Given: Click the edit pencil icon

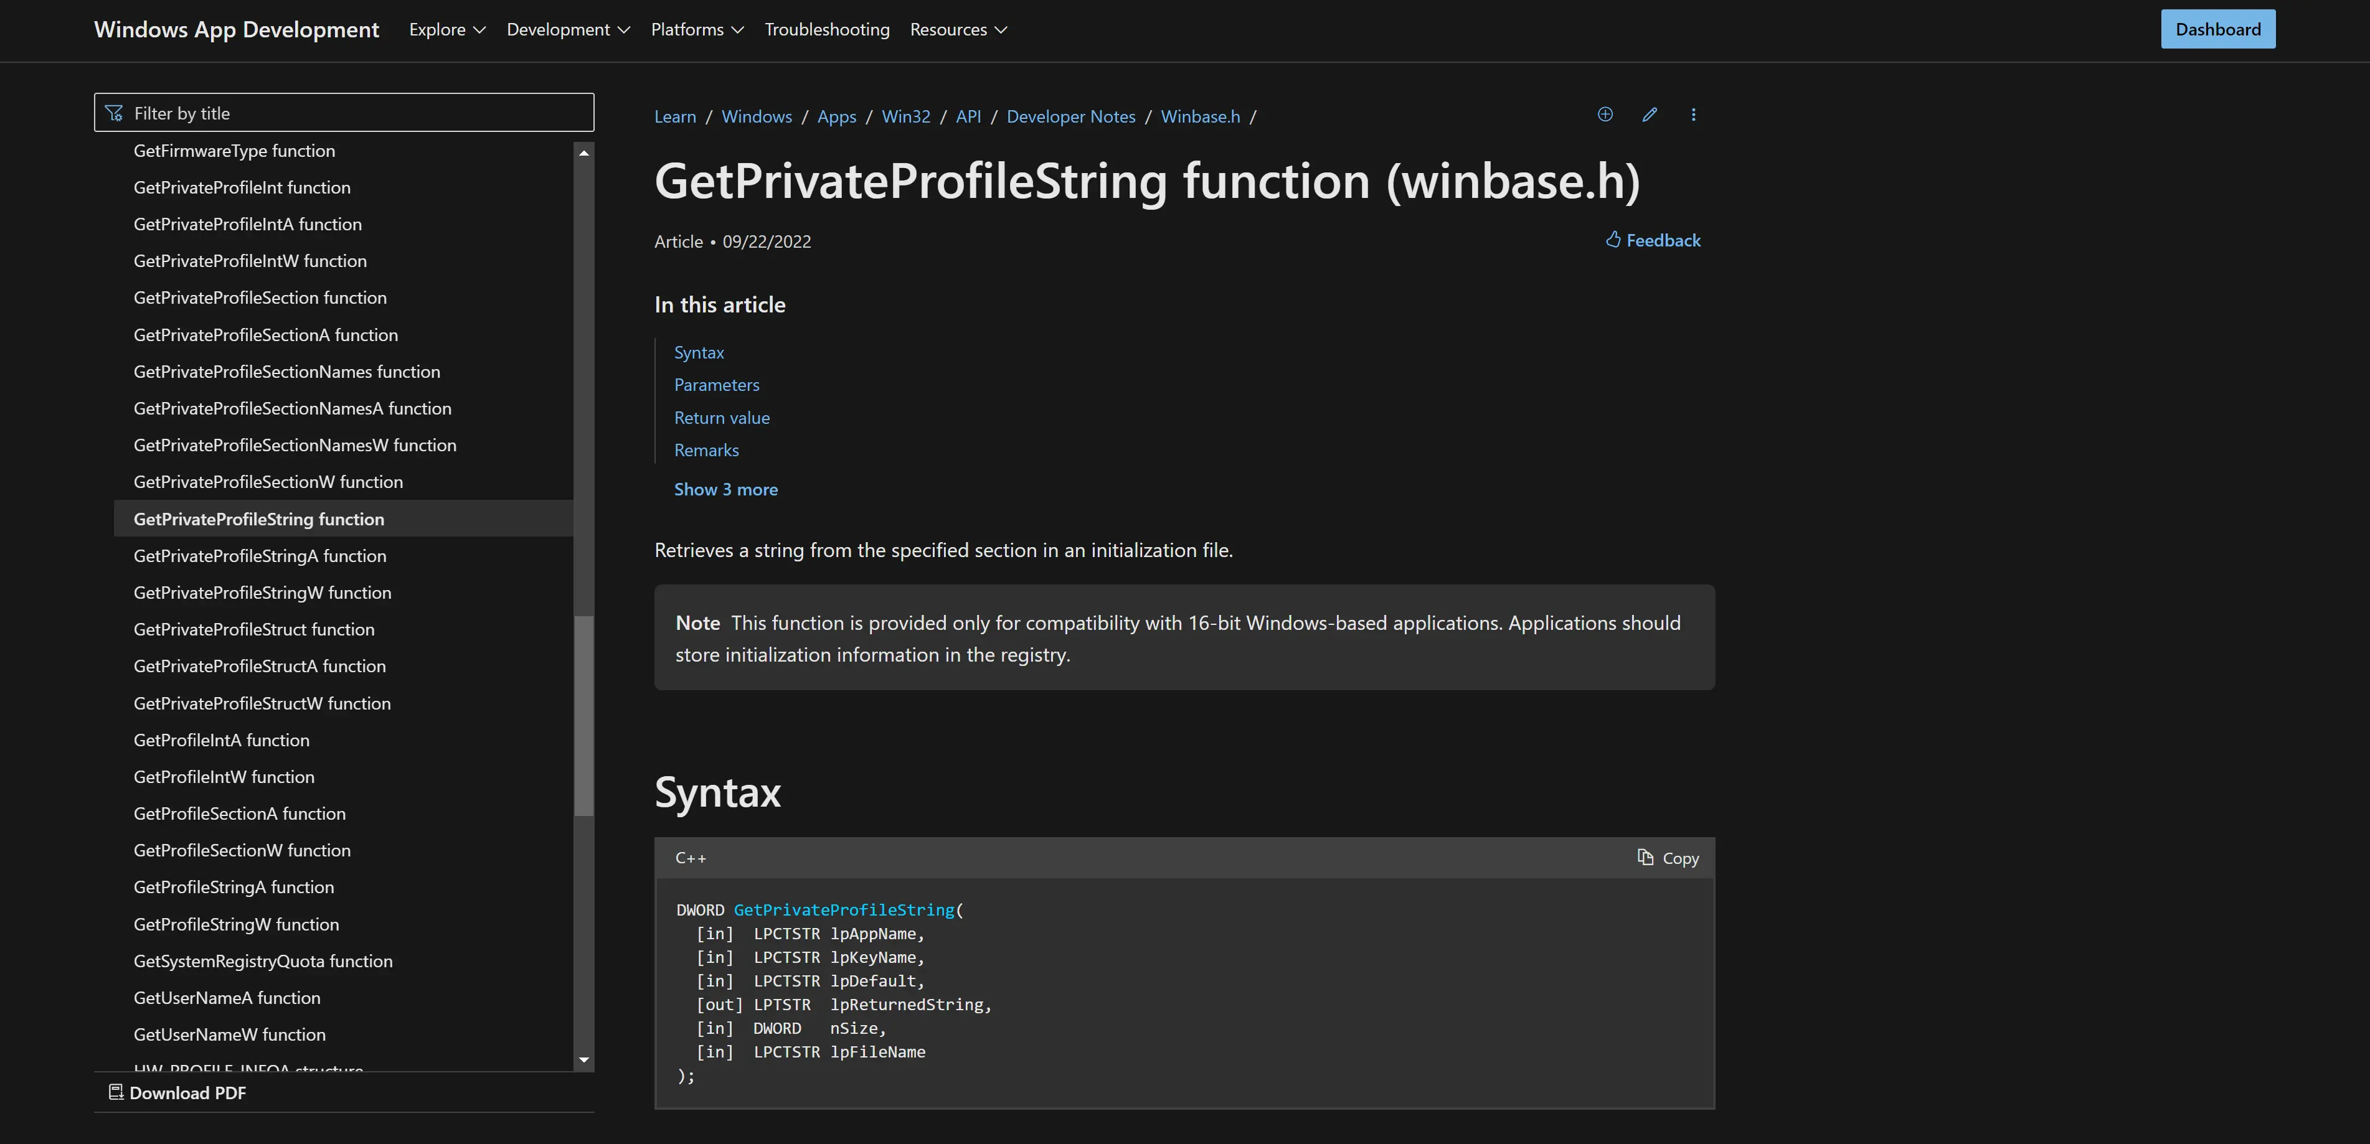Looking at the screenshot, I should [x=1650, y=115].
